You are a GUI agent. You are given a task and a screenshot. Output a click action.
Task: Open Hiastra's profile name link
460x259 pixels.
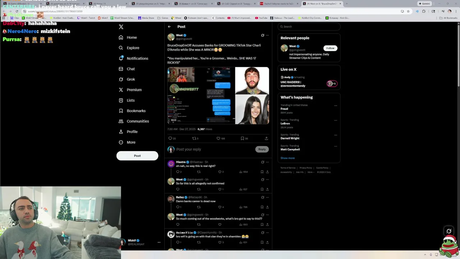181,162
